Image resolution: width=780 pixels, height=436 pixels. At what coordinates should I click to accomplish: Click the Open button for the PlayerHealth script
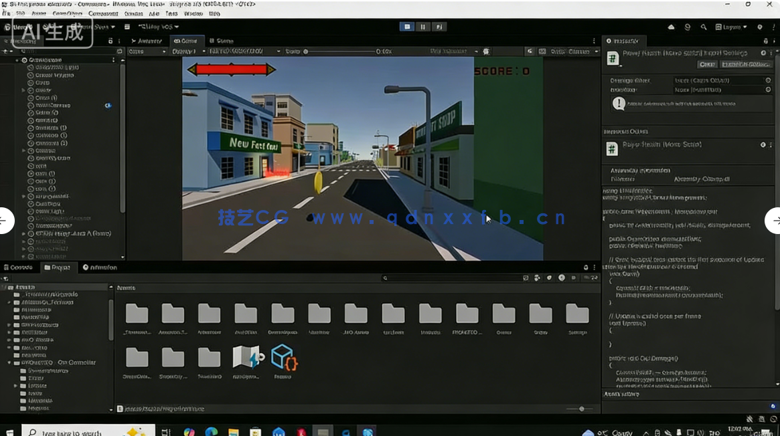(x=707, y=64)
